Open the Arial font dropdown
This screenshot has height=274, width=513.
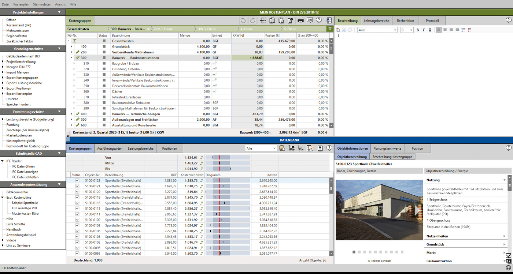point(395,30)
